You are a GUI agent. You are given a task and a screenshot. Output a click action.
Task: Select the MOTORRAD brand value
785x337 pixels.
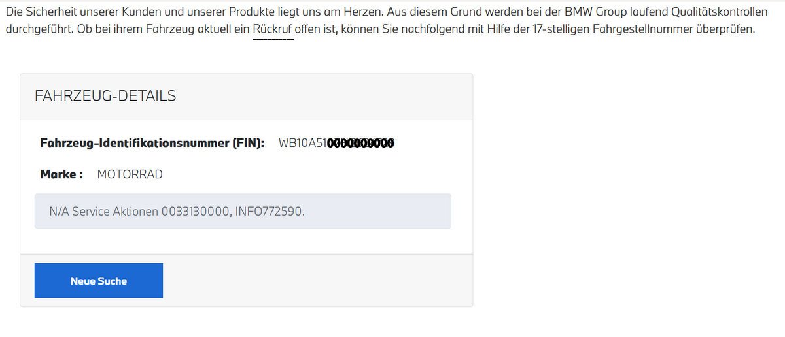click(x=130, y=174)
